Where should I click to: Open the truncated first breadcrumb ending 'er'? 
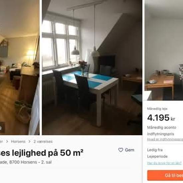click(x=1, y=141)
